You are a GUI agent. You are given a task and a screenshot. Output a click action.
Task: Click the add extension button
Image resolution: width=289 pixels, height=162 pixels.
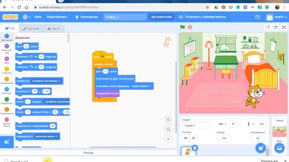pos(7,142)
